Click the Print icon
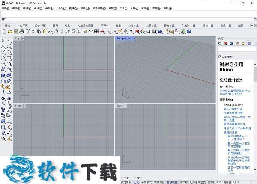 21,31
